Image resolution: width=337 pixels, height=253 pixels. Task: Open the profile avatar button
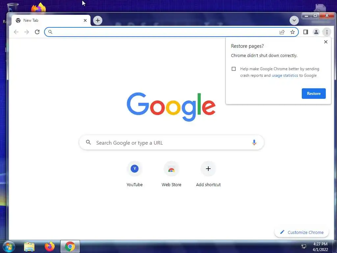[316, 32]
